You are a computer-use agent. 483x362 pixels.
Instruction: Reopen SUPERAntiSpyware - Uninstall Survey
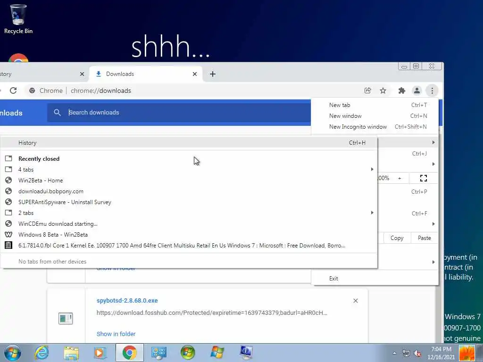point(189,202)
